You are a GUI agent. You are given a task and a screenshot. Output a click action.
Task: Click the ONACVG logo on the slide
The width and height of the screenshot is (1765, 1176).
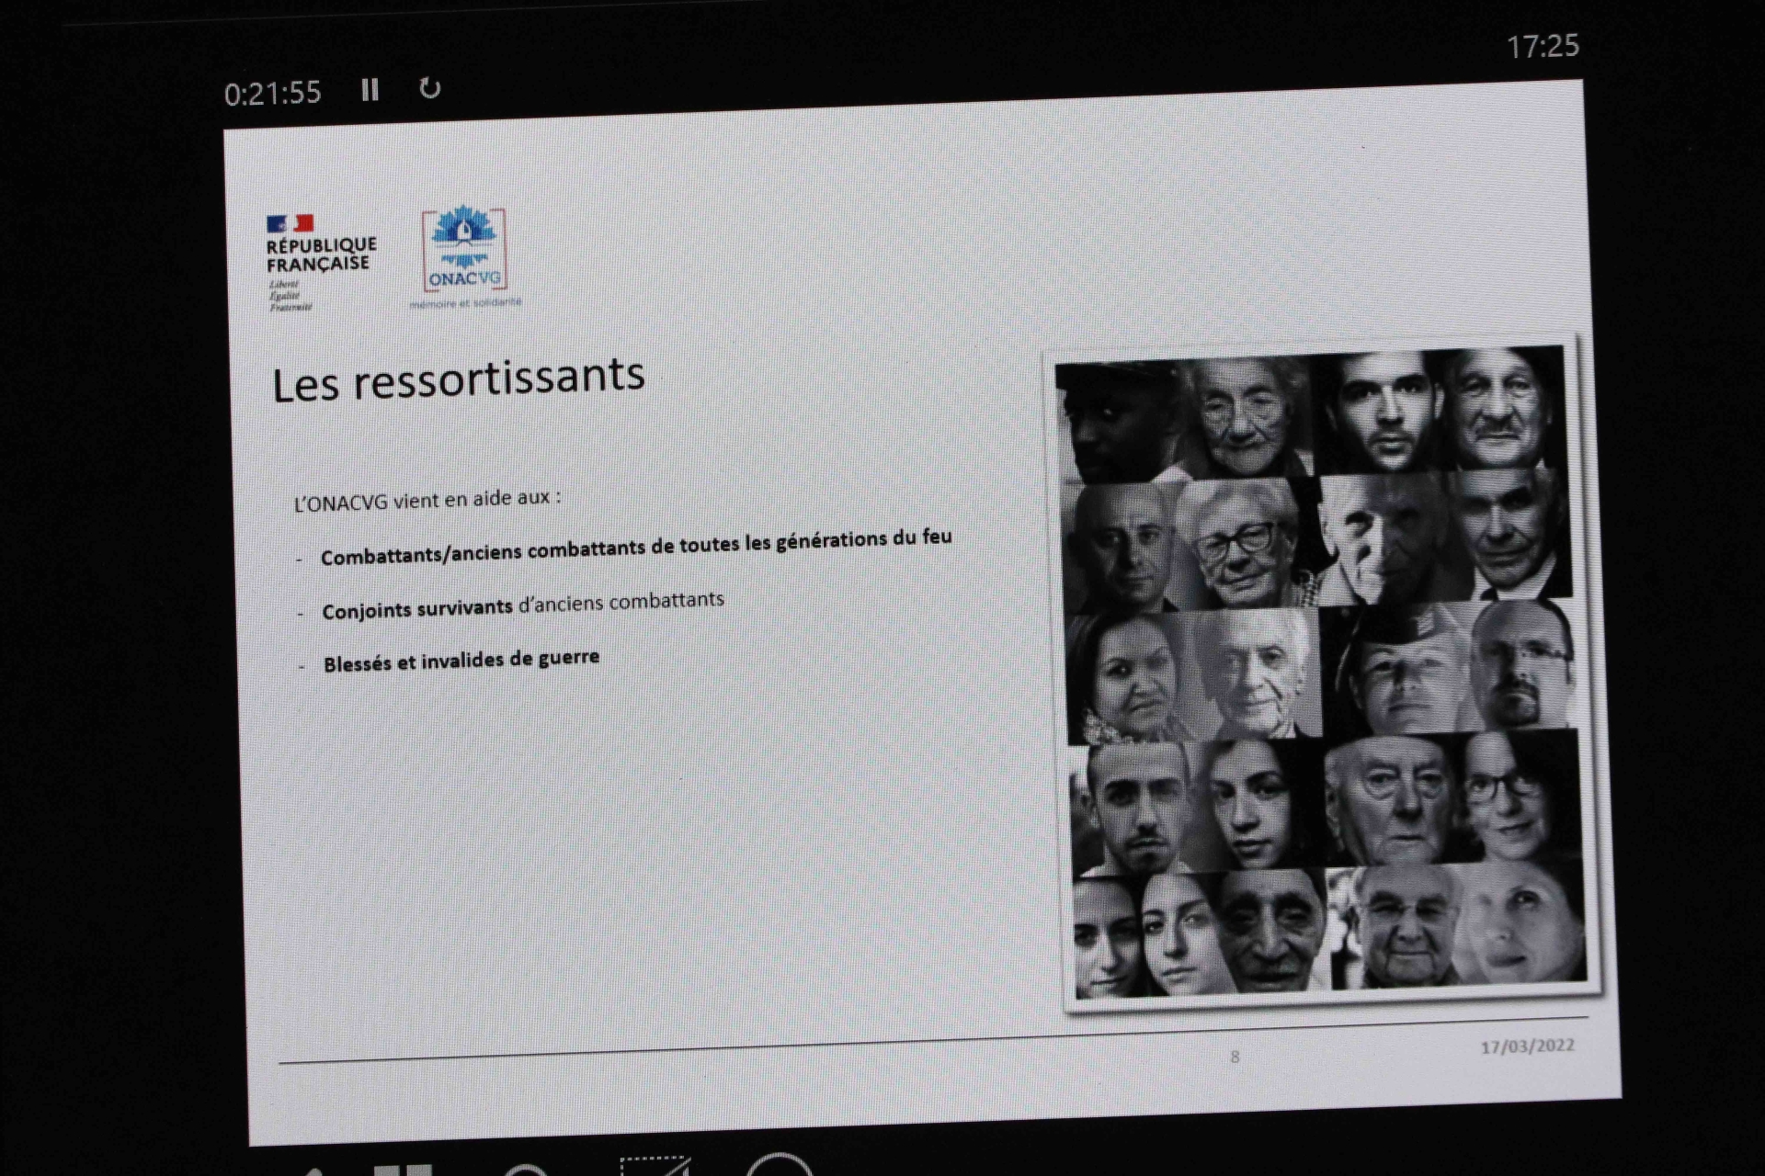(x=465, y=258)
